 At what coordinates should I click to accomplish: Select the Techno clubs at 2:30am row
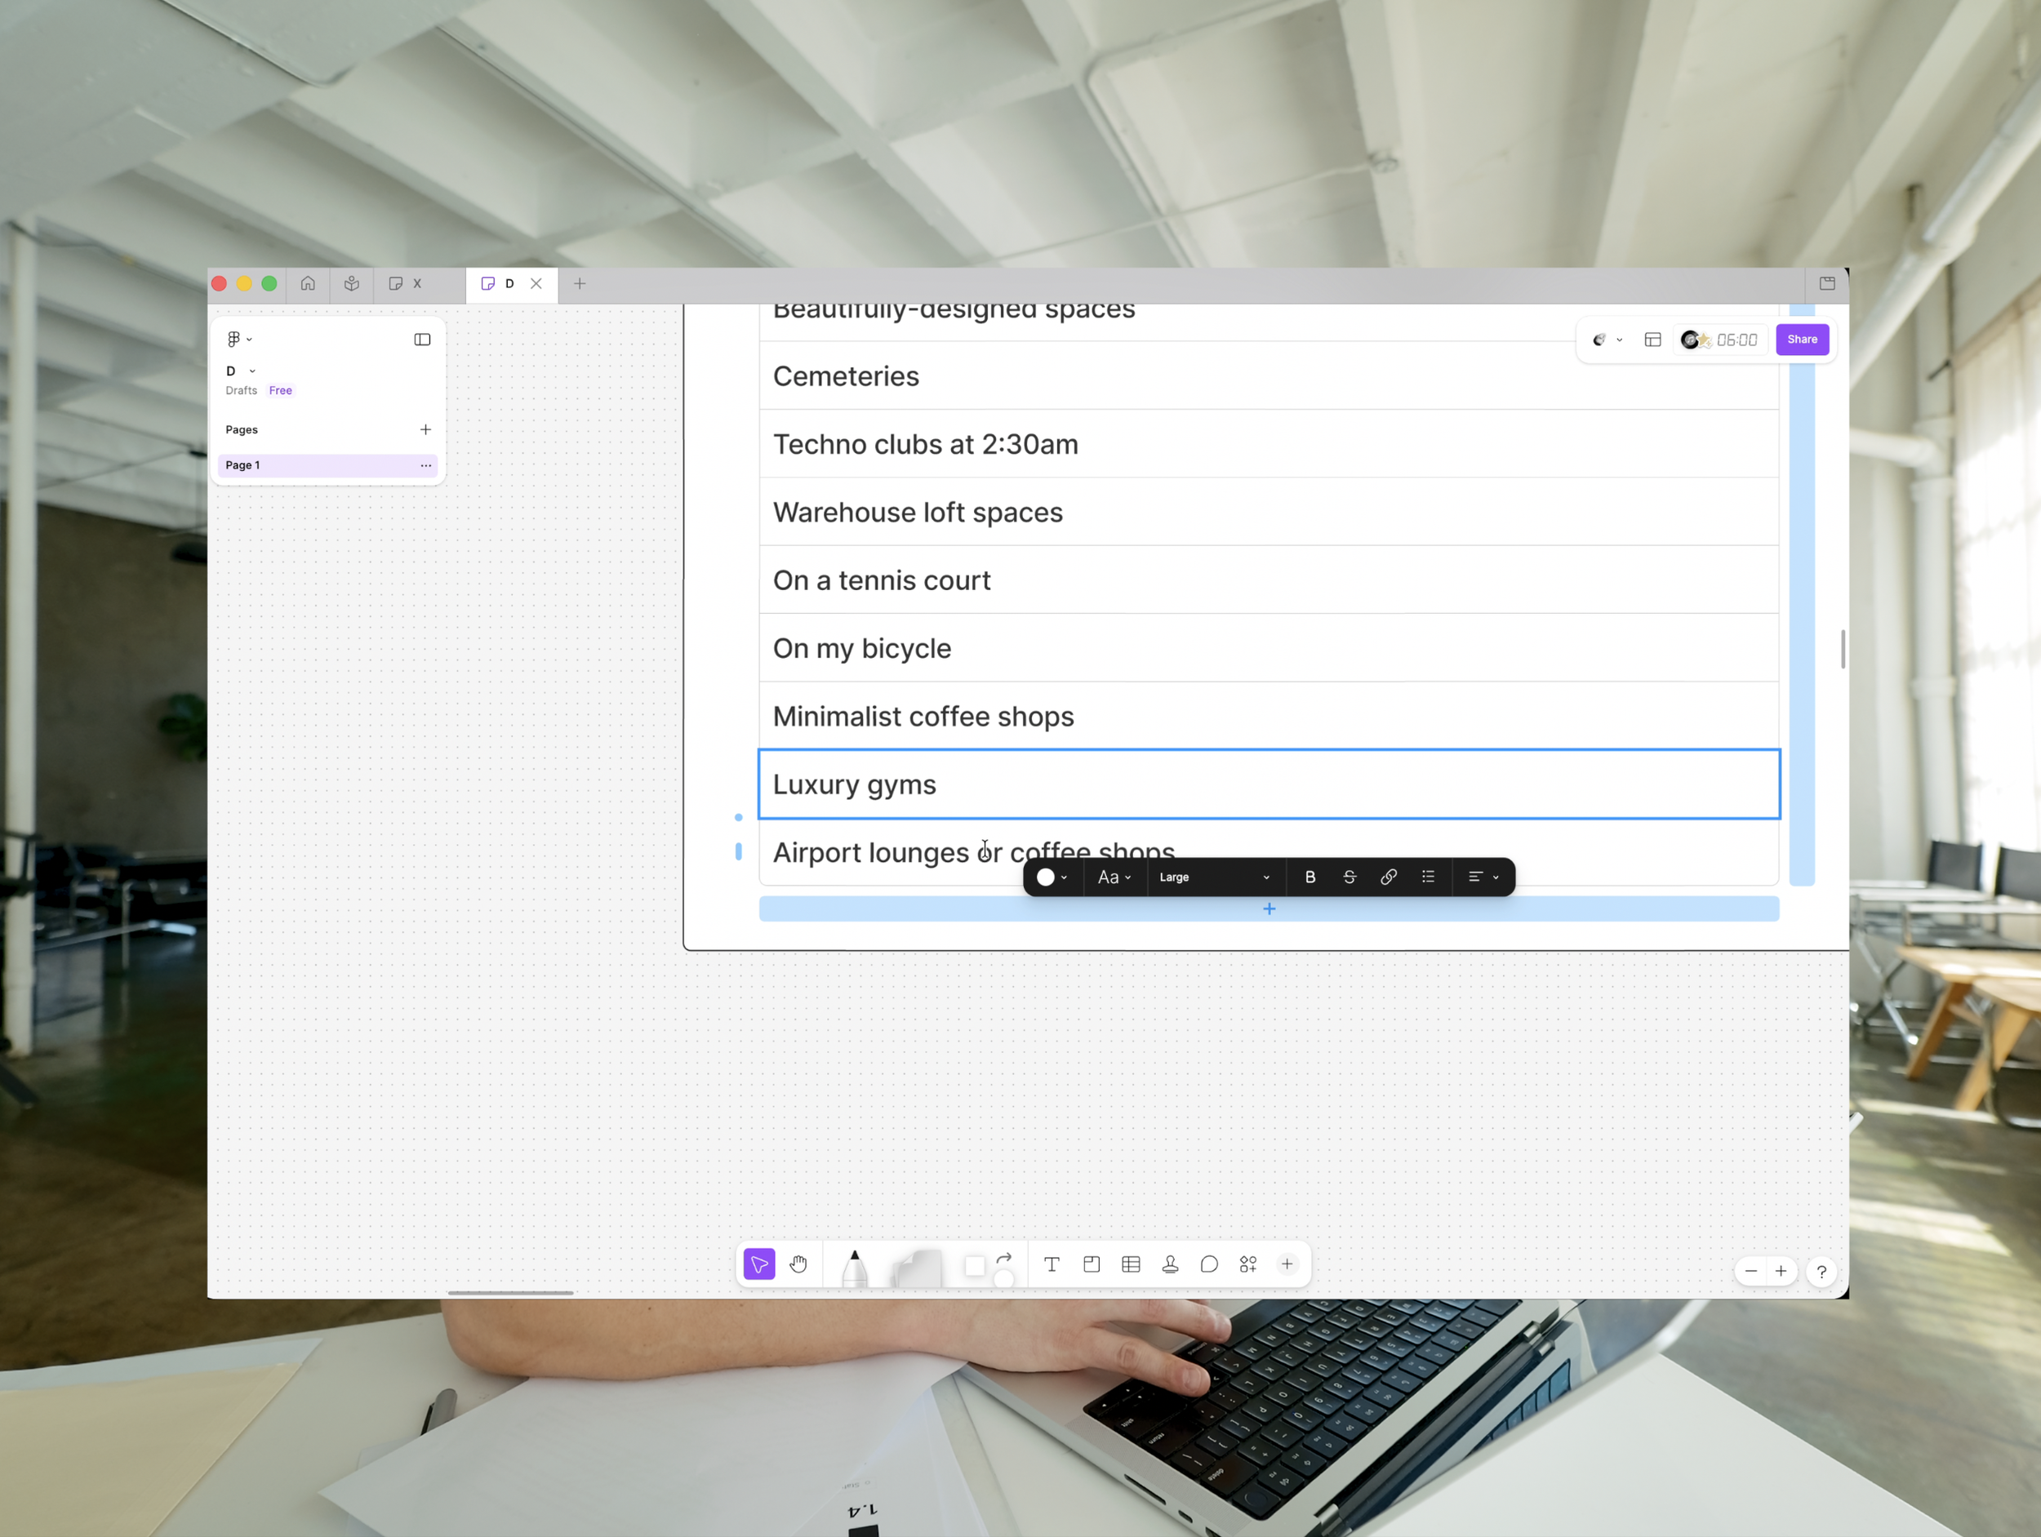[1269, 444]
